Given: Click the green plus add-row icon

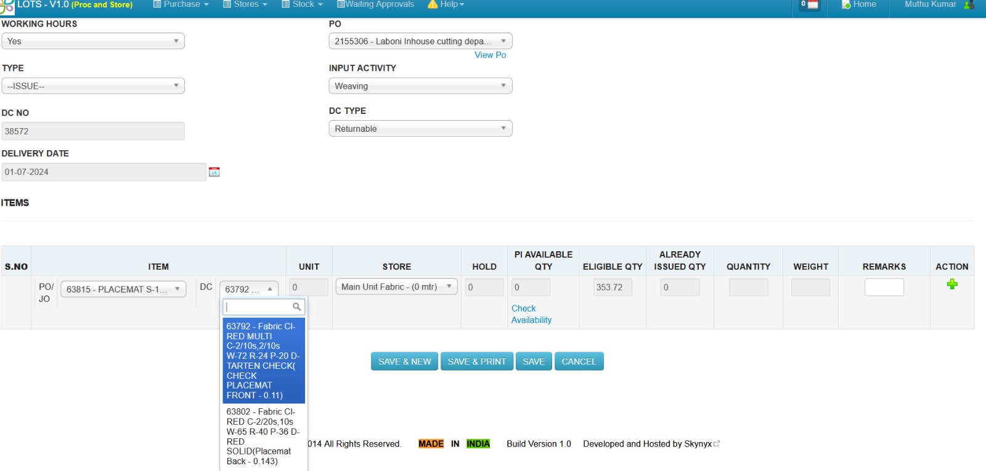Looking at the screenshot, I should click(952, 284).
